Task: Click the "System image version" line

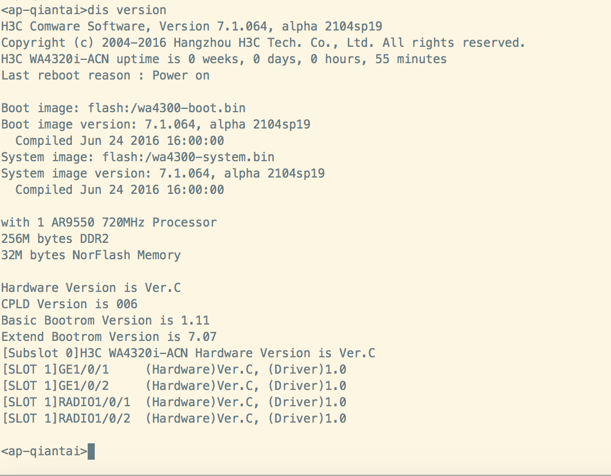Action: [163, 174]
